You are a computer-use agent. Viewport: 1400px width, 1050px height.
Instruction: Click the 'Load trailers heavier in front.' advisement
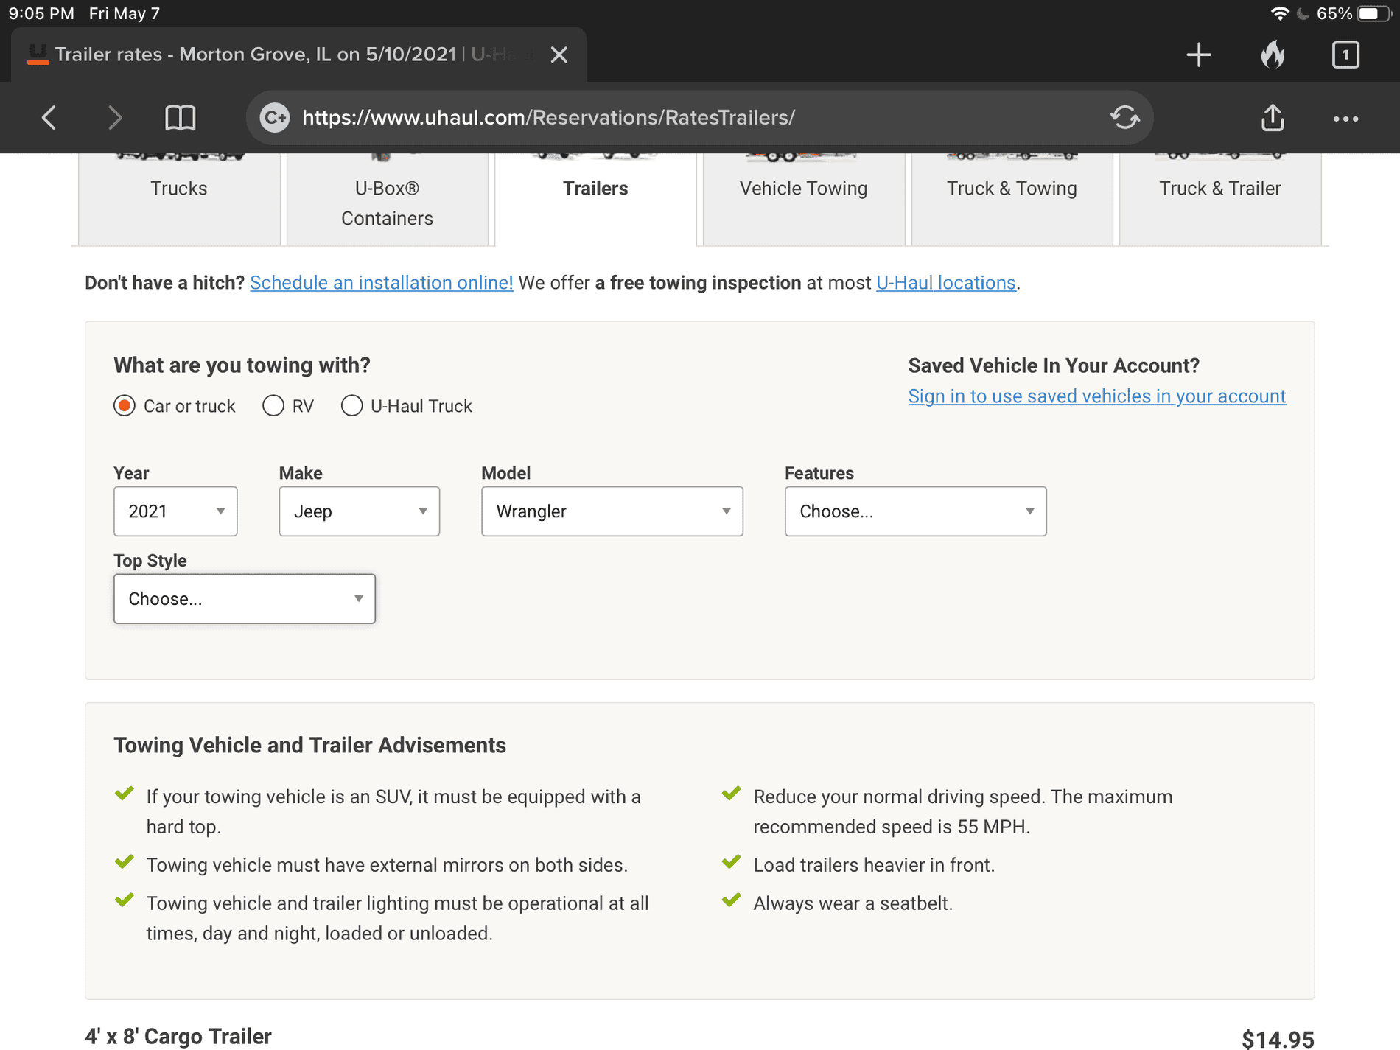coord(874,865)
